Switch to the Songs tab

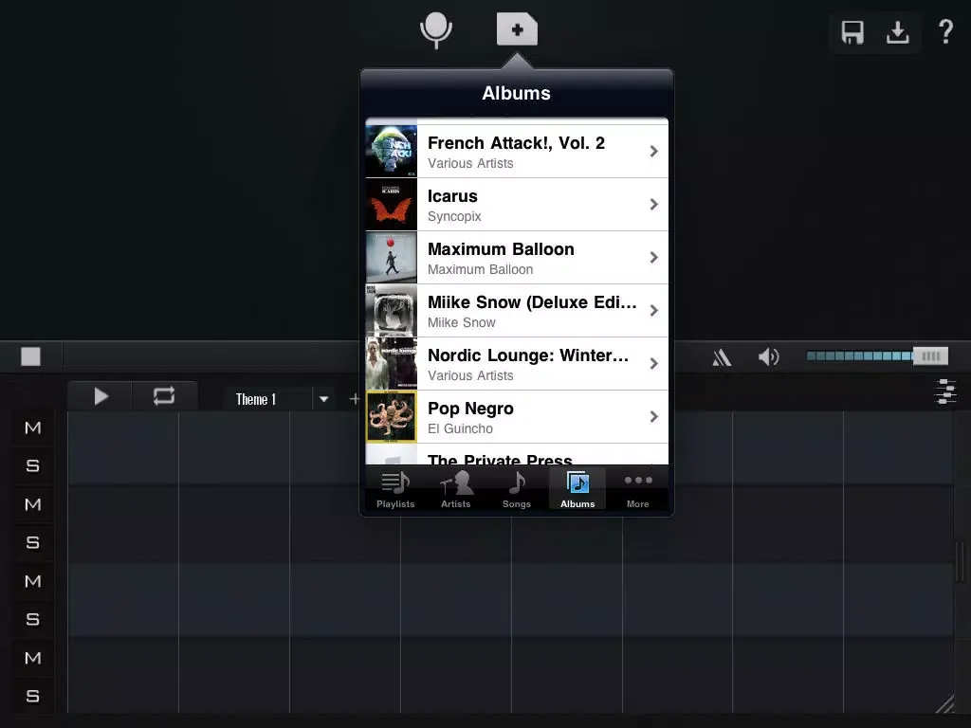pyautogui.click(x=517, y=489)
